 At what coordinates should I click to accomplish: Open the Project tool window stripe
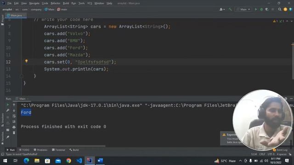click(x=2, y=20)
